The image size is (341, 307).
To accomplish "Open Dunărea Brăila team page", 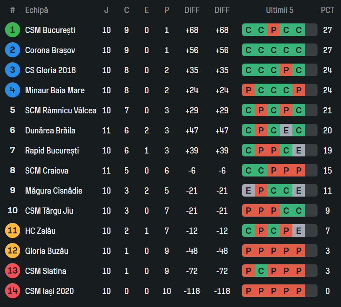I will 50,130.
